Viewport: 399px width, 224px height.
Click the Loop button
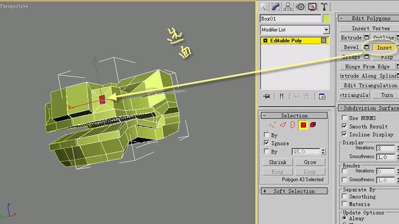click(x=310, y=172)
